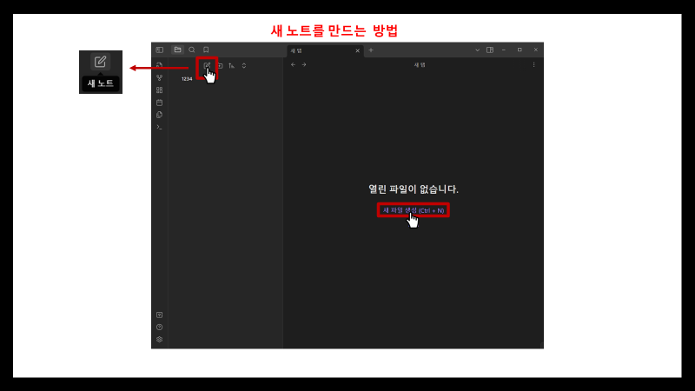Click the 새 탭 title in view header
The height and width of the screenshot is (391, 695).
coord(420,64)
